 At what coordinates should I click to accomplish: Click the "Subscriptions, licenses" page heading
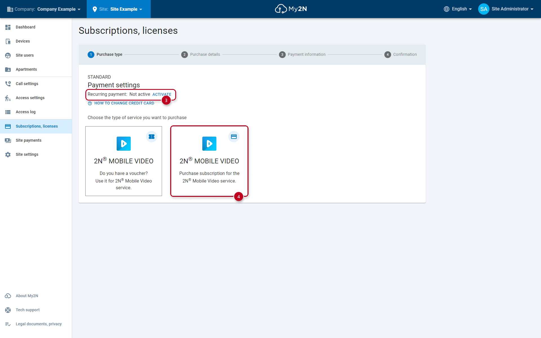(x=128, y=30)
